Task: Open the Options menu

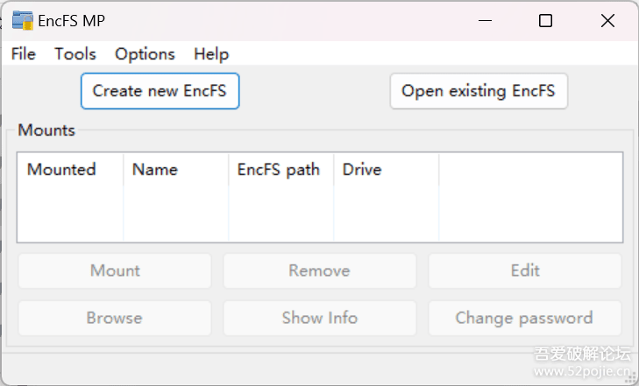Action: click(145, 54)
